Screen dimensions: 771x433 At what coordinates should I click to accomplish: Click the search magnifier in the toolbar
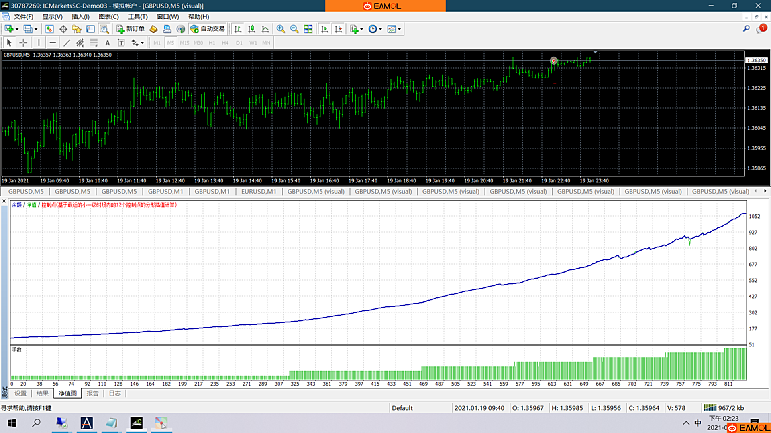(746, 29)
